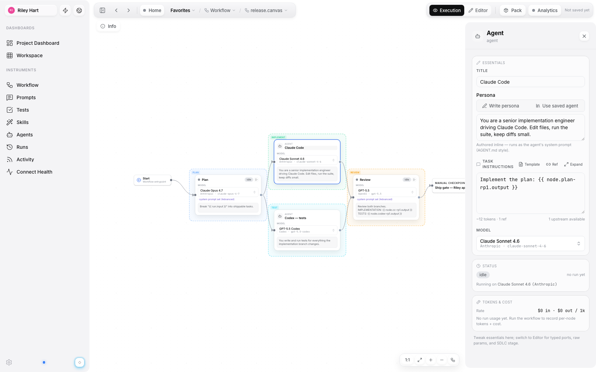596x372 pixels.
Task: Expand the task instructions editor
Action: [x=573, y=164]
